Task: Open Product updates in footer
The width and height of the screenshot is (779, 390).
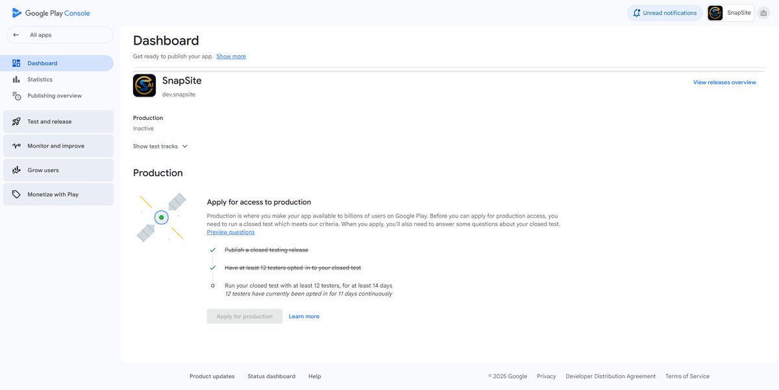Action: pos(212,376)
